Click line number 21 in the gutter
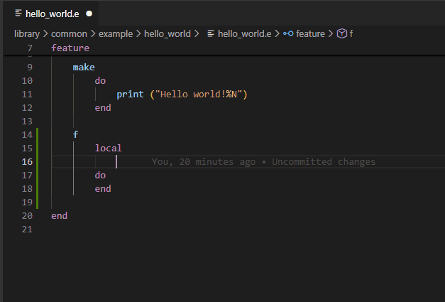Image resolution: width=445 pixels, height=302 pixels. tap(27, 230)
